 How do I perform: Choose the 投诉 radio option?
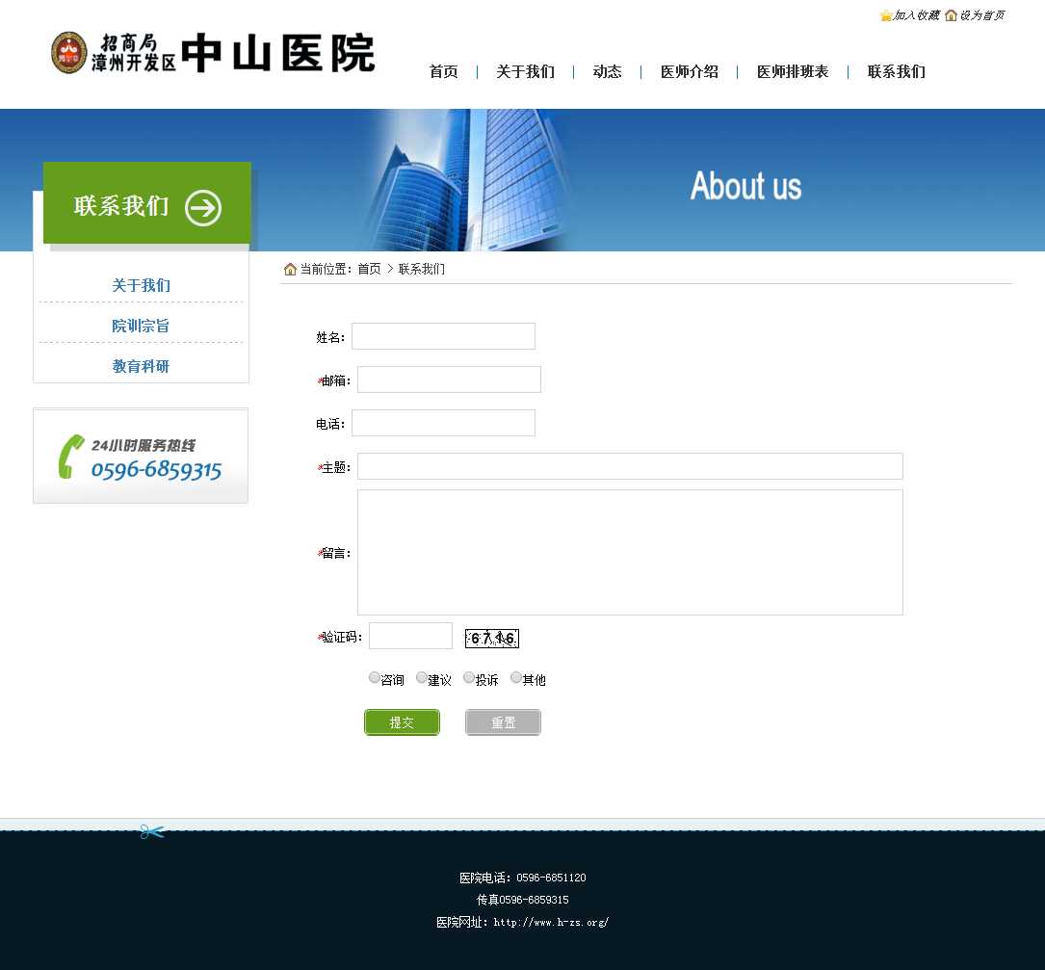click(469, 677)
